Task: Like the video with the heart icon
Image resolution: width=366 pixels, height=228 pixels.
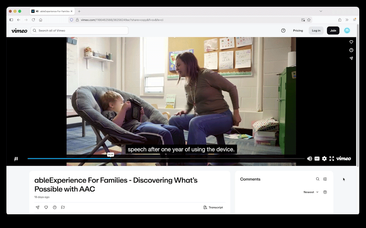Action: 46,207
